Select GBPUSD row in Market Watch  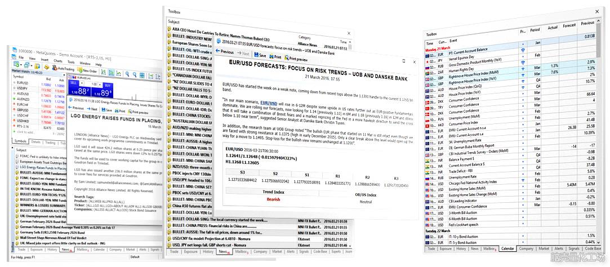tap(39, 110)
